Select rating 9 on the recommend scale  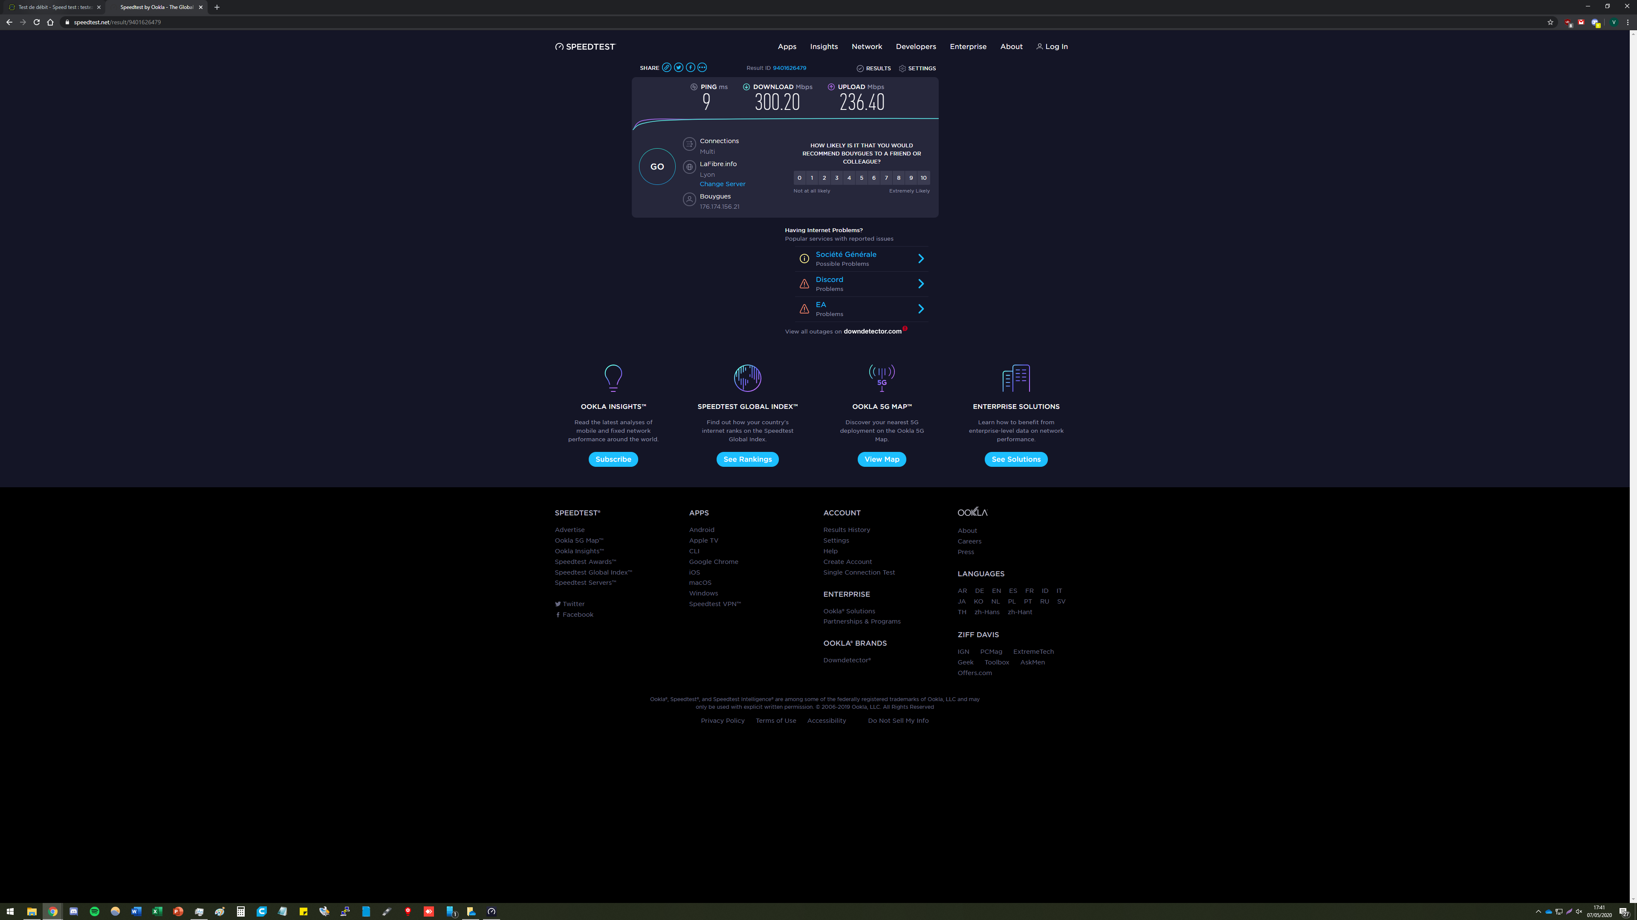coord(911,178)
